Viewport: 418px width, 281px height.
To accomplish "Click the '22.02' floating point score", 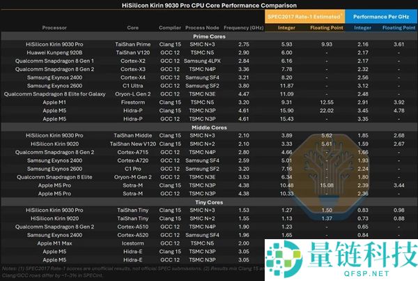I will pyautogui.click(x=327, y=110).
